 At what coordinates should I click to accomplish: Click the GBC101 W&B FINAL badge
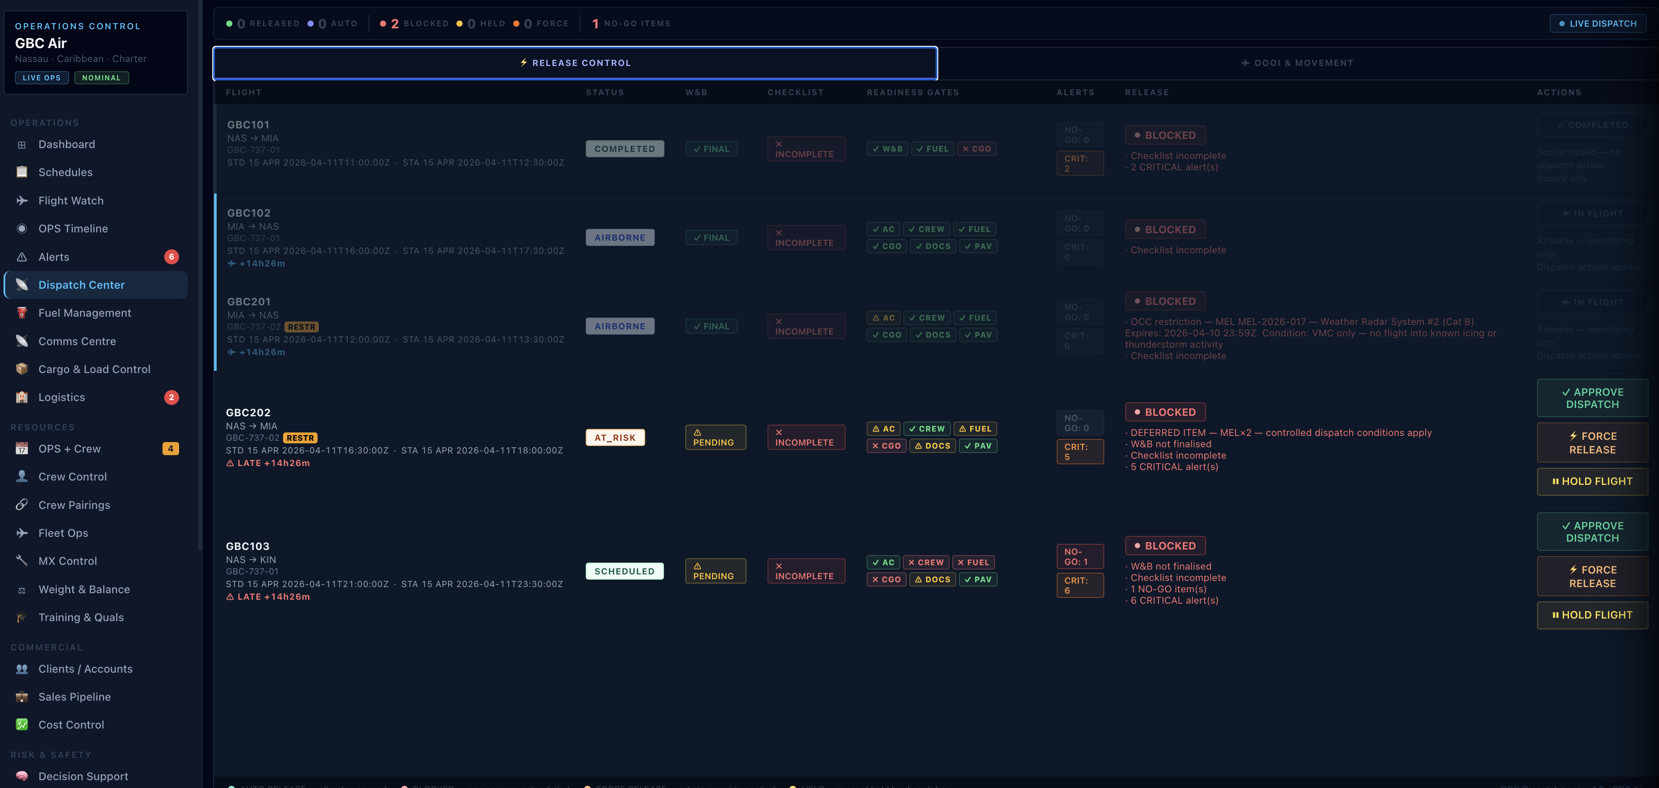coord(711,149)
